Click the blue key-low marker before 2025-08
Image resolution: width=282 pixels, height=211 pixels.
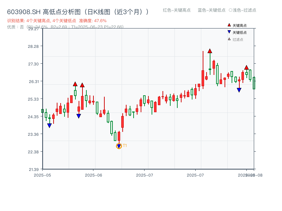coord(239,90)
